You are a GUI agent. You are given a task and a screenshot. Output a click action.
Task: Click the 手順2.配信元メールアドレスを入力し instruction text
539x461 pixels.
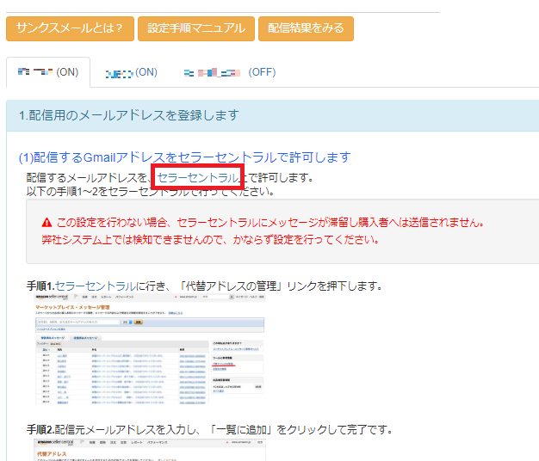click(x=209, y=429)
